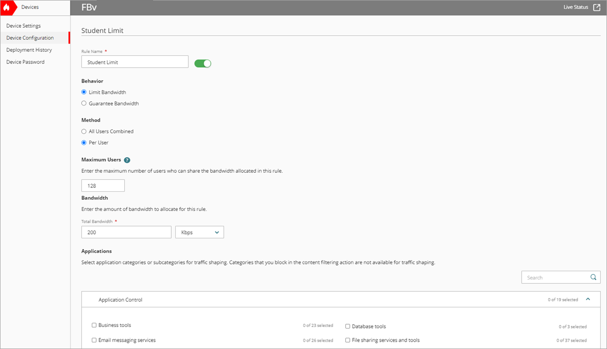Select Device Settings in the sidebar
Screen dimensions: 607x349
click(x=23, y=25)
